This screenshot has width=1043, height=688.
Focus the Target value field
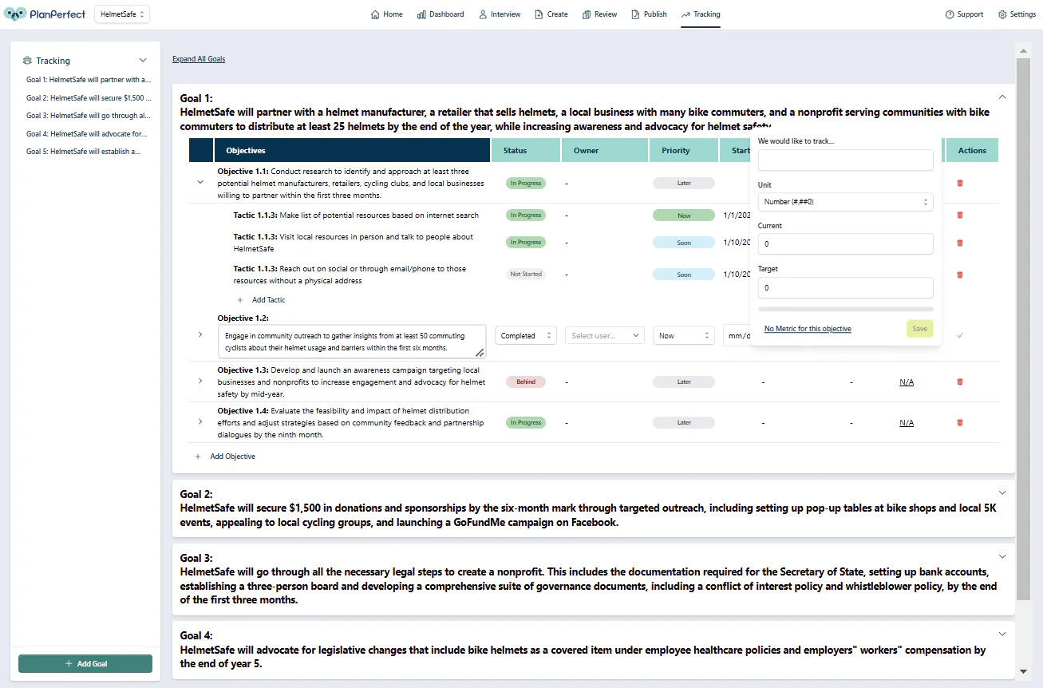(x=845, y=287)
